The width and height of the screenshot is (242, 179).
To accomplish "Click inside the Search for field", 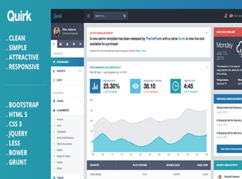I will click(108, 16).
